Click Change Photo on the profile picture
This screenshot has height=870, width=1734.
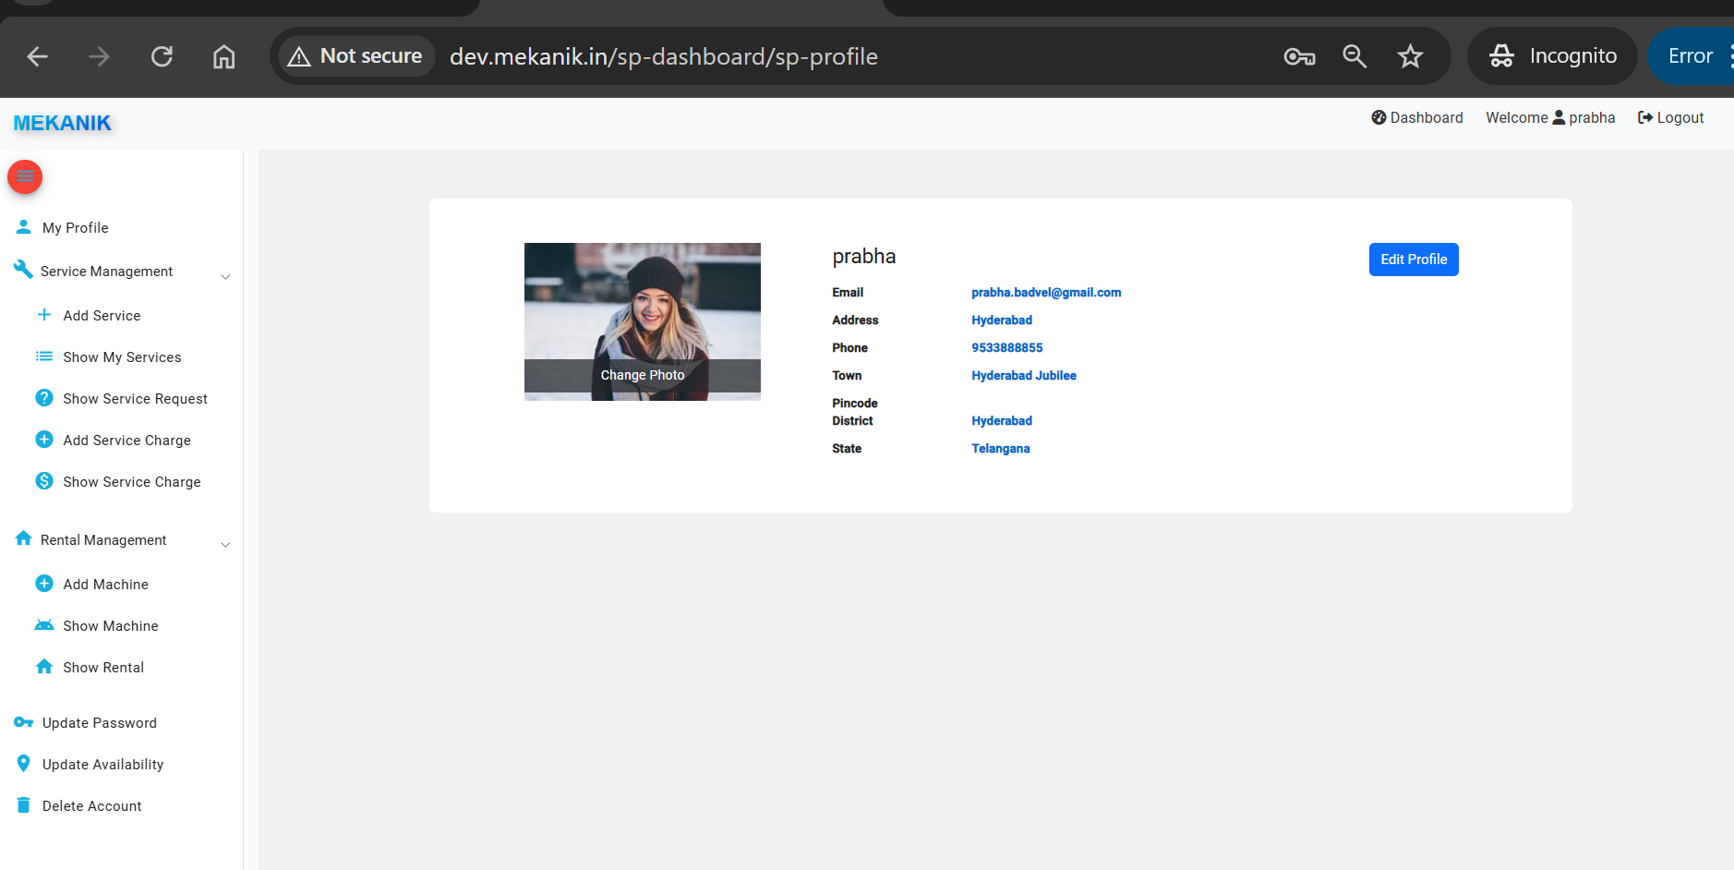(643, 375)
